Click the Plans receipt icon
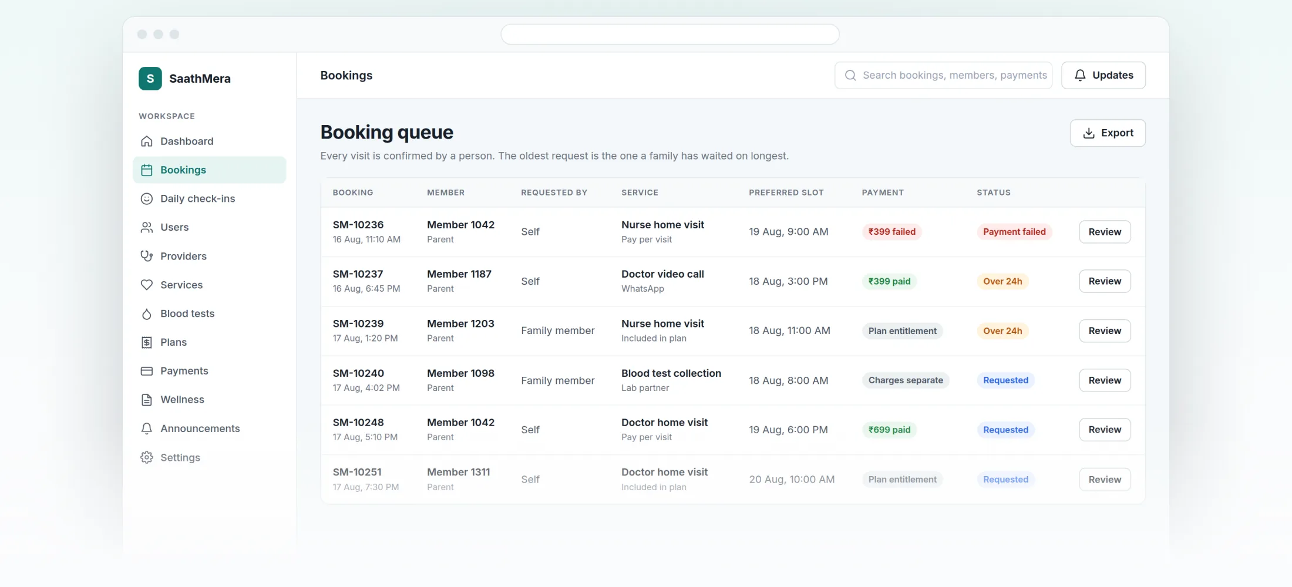 [147, 343]
